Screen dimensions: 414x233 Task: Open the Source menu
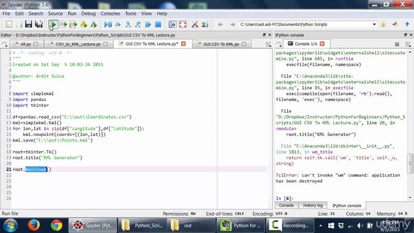tap(55, 14)
